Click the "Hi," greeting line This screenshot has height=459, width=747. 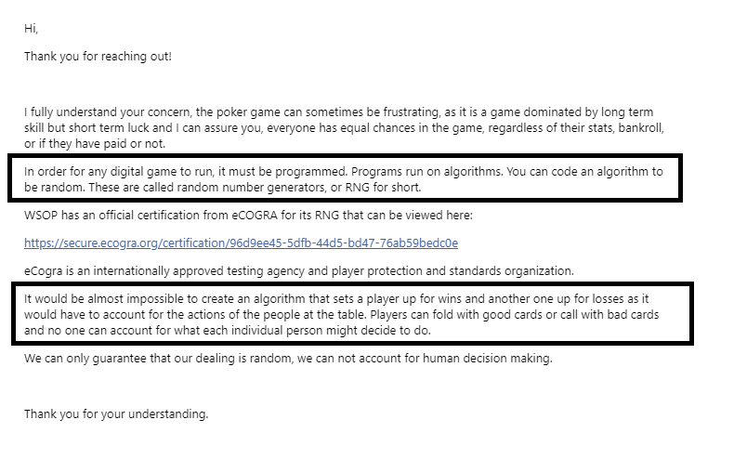[31, 29]
